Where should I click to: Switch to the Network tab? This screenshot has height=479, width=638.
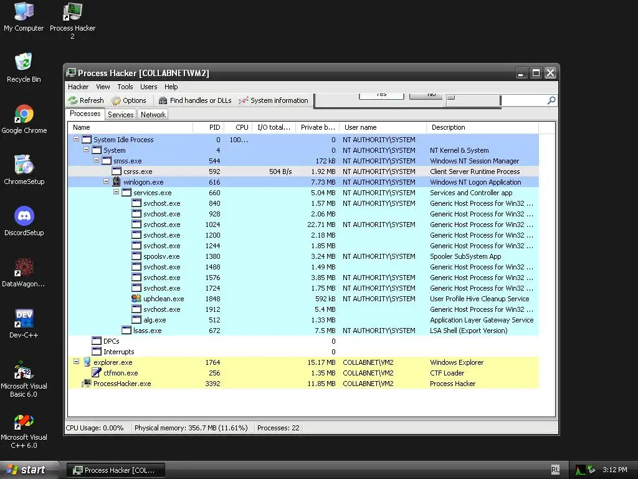[153, 115]
